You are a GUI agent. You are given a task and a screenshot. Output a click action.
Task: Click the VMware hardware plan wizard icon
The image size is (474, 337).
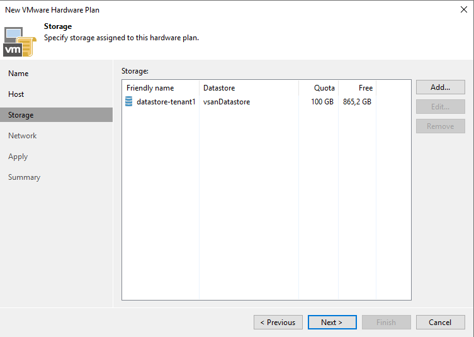[x=20, y=42]
